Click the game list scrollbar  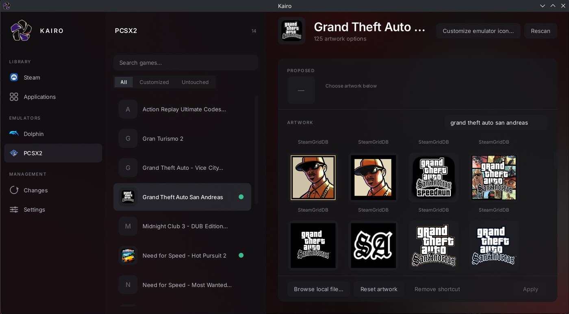point(256,150)
